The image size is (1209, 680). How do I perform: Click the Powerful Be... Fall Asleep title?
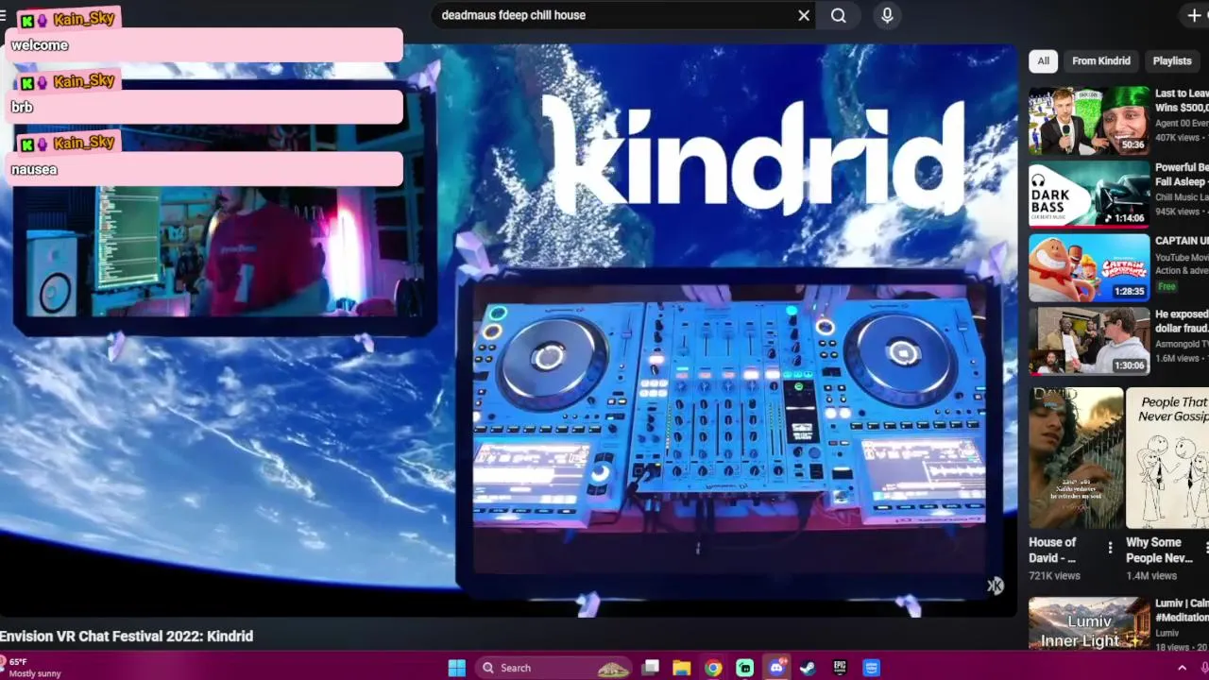(x=1182, y=174)
